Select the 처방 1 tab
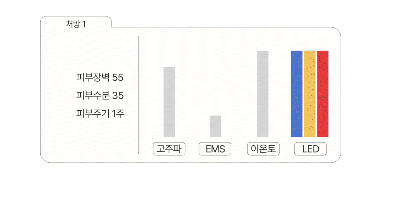This screenshot has width=413, height=206. pyautogui.click(x=76, y=24)
